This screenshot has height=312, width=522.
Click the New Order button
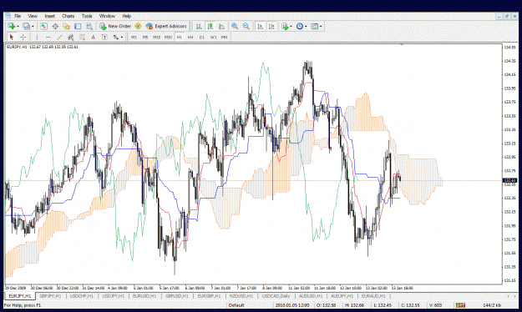coord(115,26)
